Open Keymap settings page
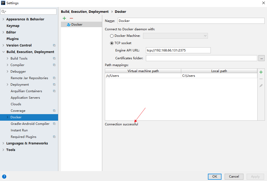The image size is (267, 181). (13, 26)
